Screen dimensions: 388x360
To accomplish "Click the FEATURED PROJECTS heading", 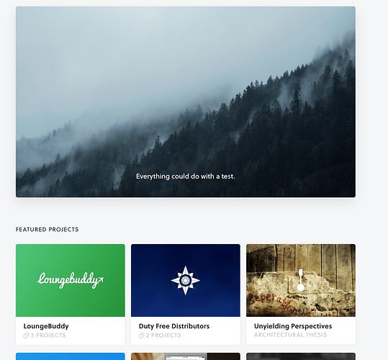I will (48, 230).
